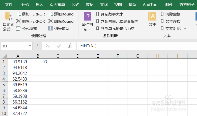Click 删除Round X icon
Image resolution: width=197 pixels, height=116 pixels.
[x=50, y=21]
